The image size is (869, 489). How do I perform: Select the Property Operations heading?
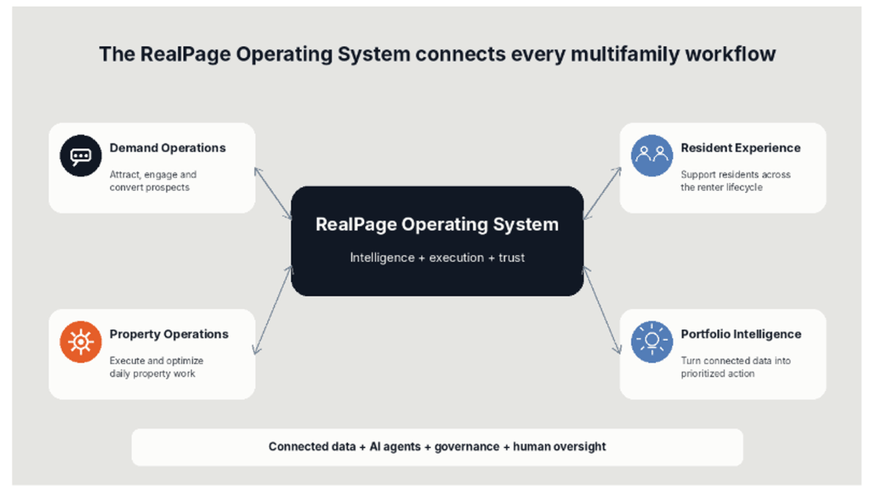point(169,334)
